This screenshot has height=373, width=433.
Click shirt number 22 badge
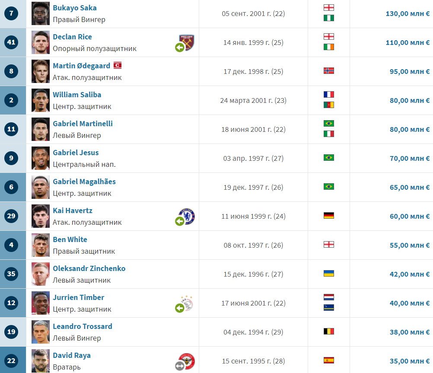click(11, 361)
